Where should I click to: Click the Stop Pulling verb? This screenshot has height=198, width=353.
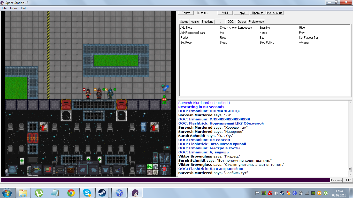[267, 43]
